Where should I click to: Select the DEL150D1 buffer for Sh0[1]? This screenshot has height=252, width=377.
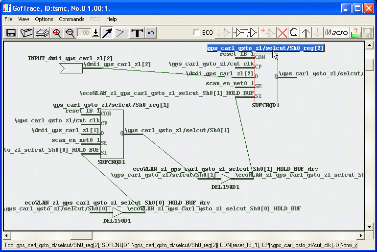pos(225,179)
